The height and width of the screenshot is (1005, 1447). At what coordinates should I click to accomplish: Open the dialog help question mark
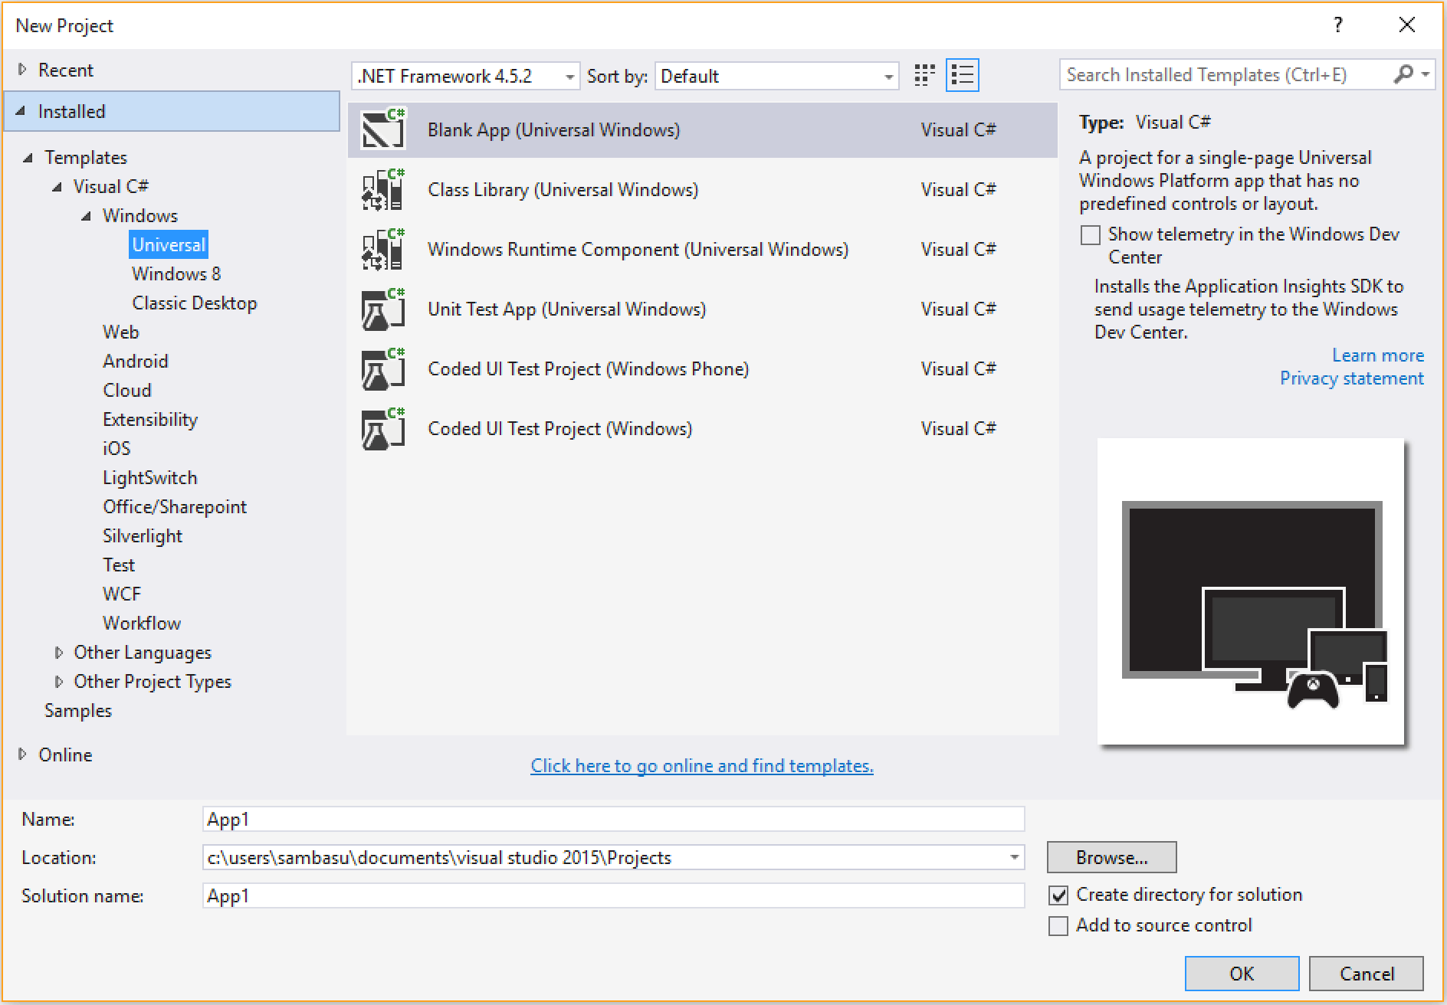(1337, 25)
